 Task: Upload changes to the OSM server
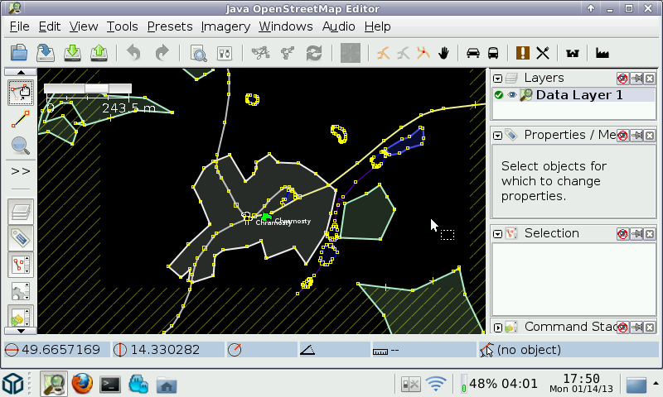tap(99, 53)
